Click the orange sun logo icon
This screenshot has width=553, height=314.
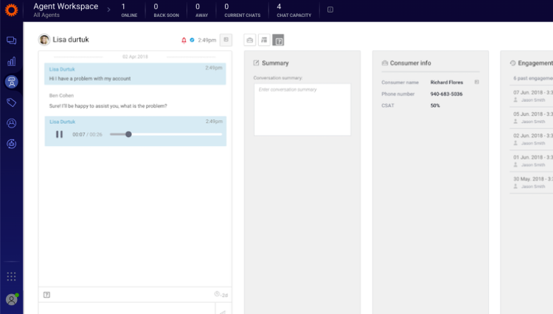(11, 10)
